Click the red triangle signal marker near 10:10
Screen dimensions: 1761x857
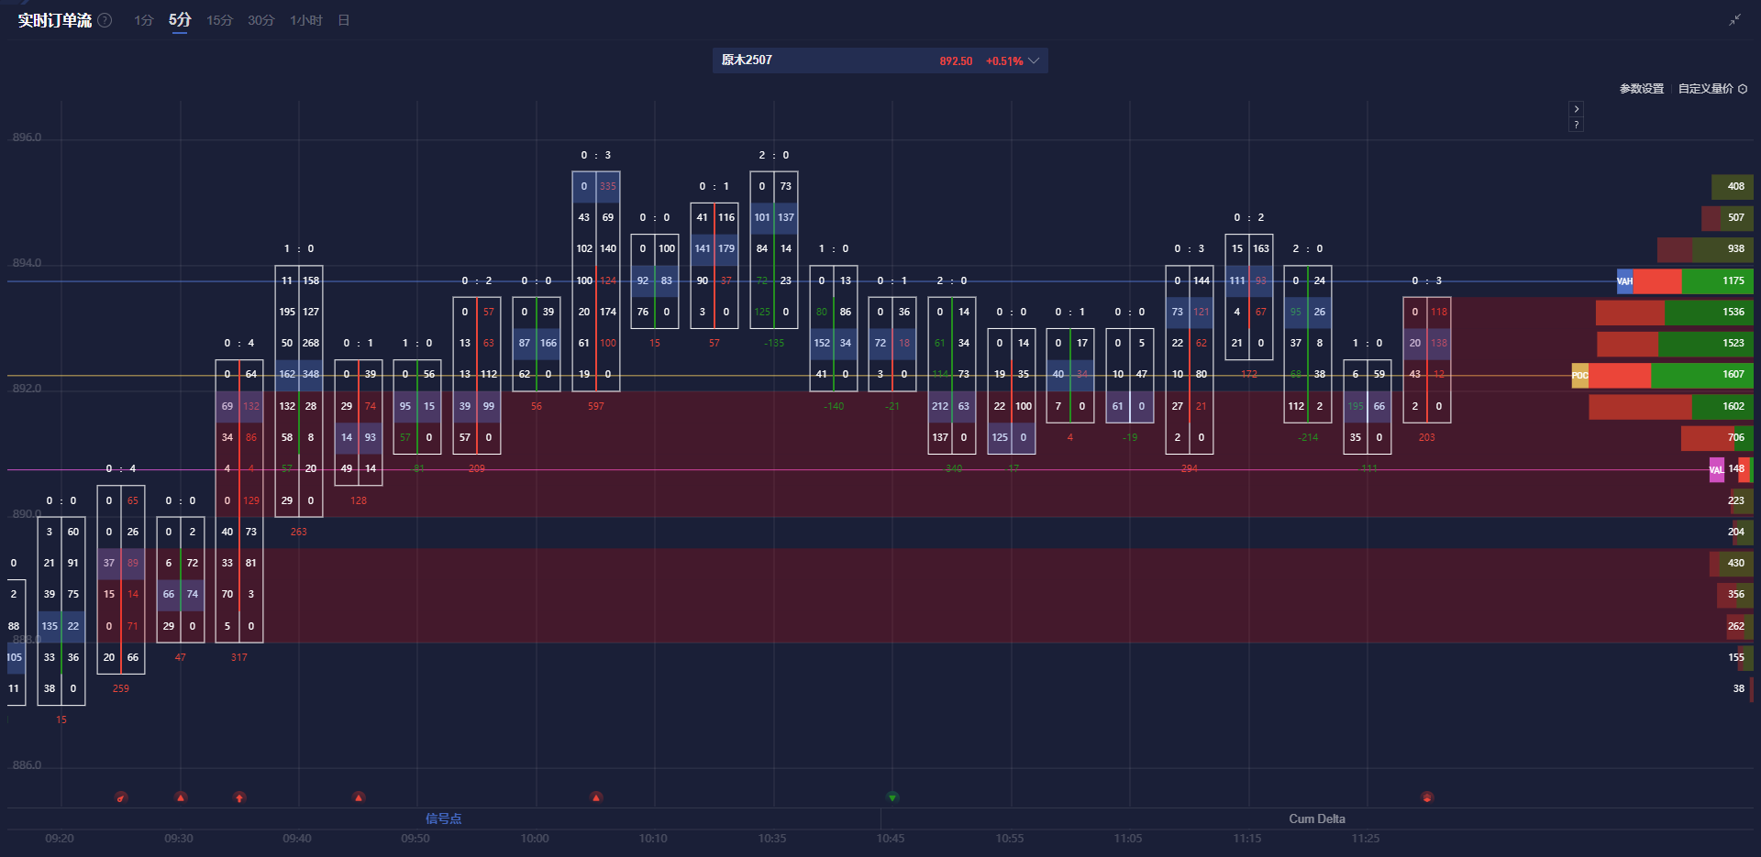[596, 797]
